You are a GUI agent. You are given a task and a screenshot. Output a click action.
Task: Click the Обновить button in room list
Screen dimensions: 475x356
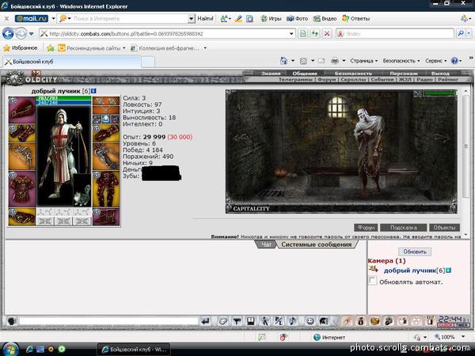click(x=415, y=252)
